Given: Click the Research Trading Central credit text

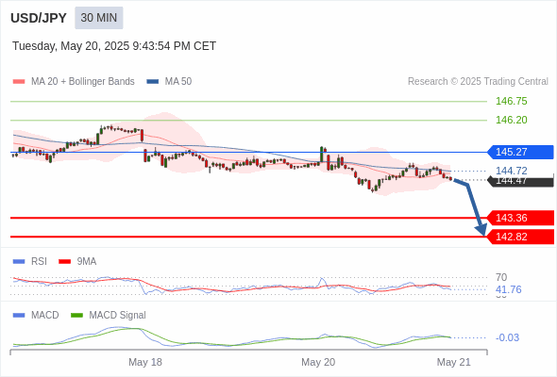Looking at the screenshot, I should click(x=478, y=82).
